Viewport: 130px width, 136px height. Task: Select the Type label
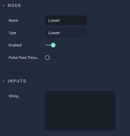click(12, 33)
